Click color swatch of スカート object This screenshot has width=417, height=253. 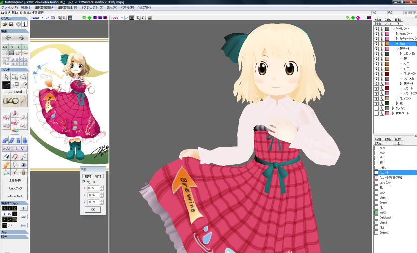coord(387,88)
